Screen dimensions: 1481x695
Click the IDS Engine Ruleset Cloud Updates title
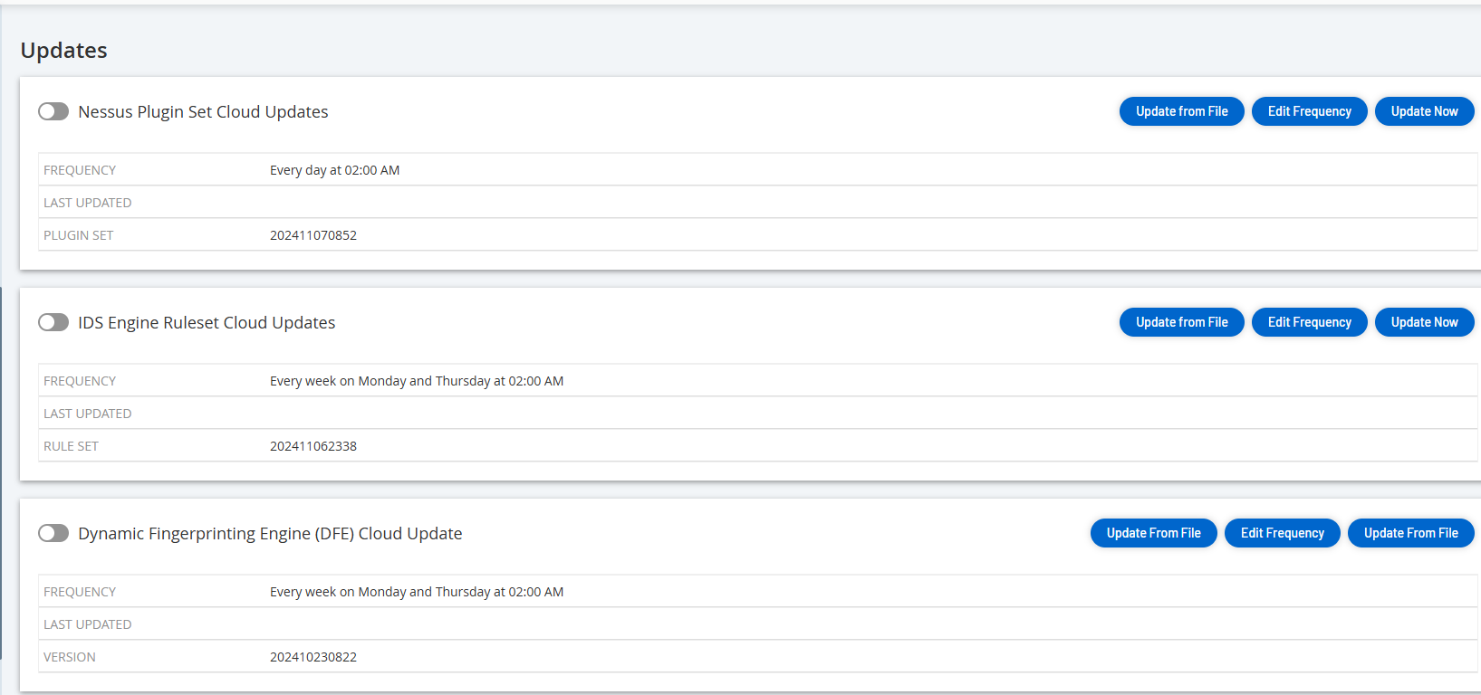[x=207, y=323]
